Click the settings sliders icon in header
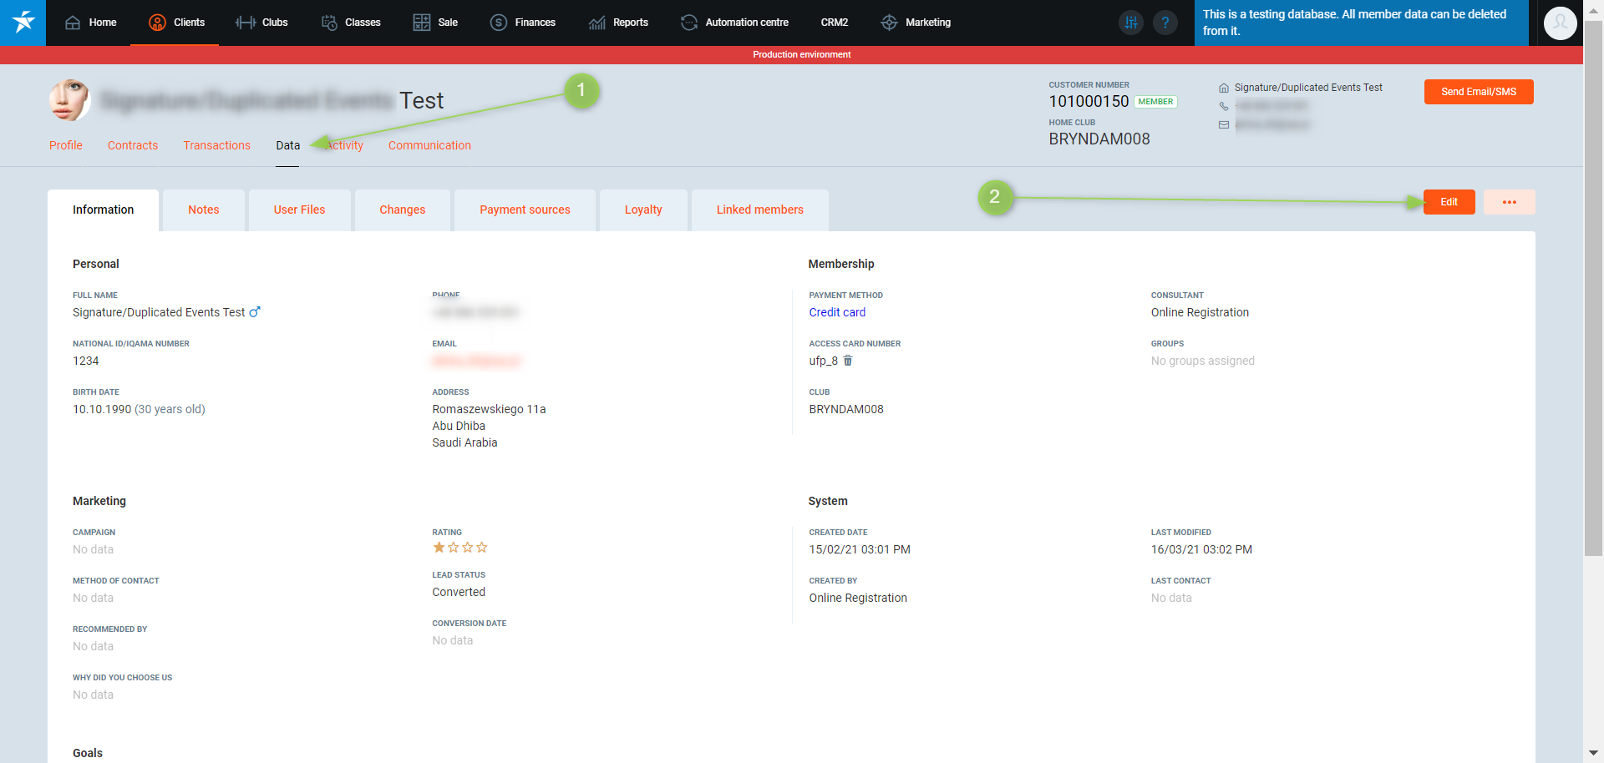This screenshot has width=1604, height=763. 1131,23
